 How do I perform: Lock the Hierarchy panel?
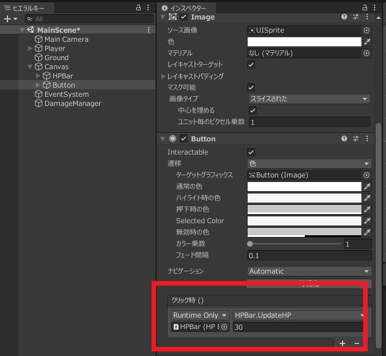pyautogui.click(x=138, y=7)
